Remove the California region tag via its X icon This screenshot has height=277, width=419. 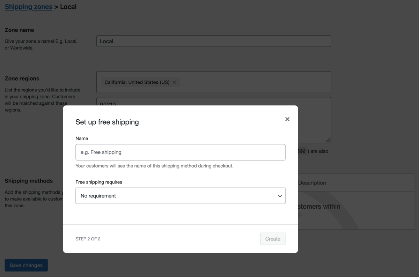(175, 82)
